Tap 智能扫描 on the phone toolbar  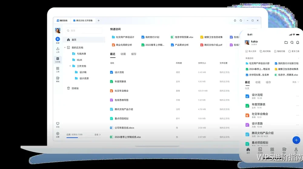click(279, 51)
